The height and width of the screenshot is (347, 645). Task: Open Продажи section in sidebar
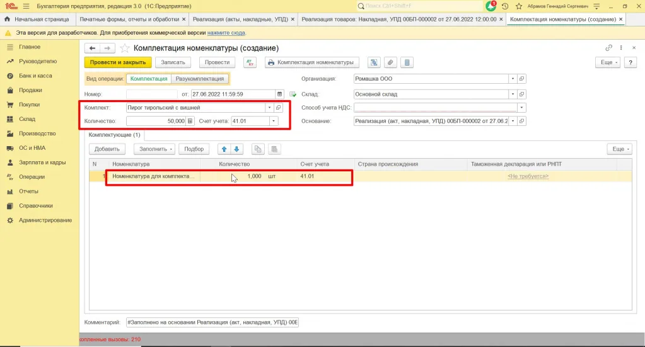coord(30,90)
